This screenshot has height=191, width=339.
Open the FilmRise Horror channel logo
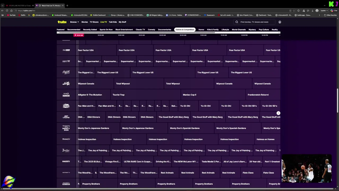coord(66,95)
